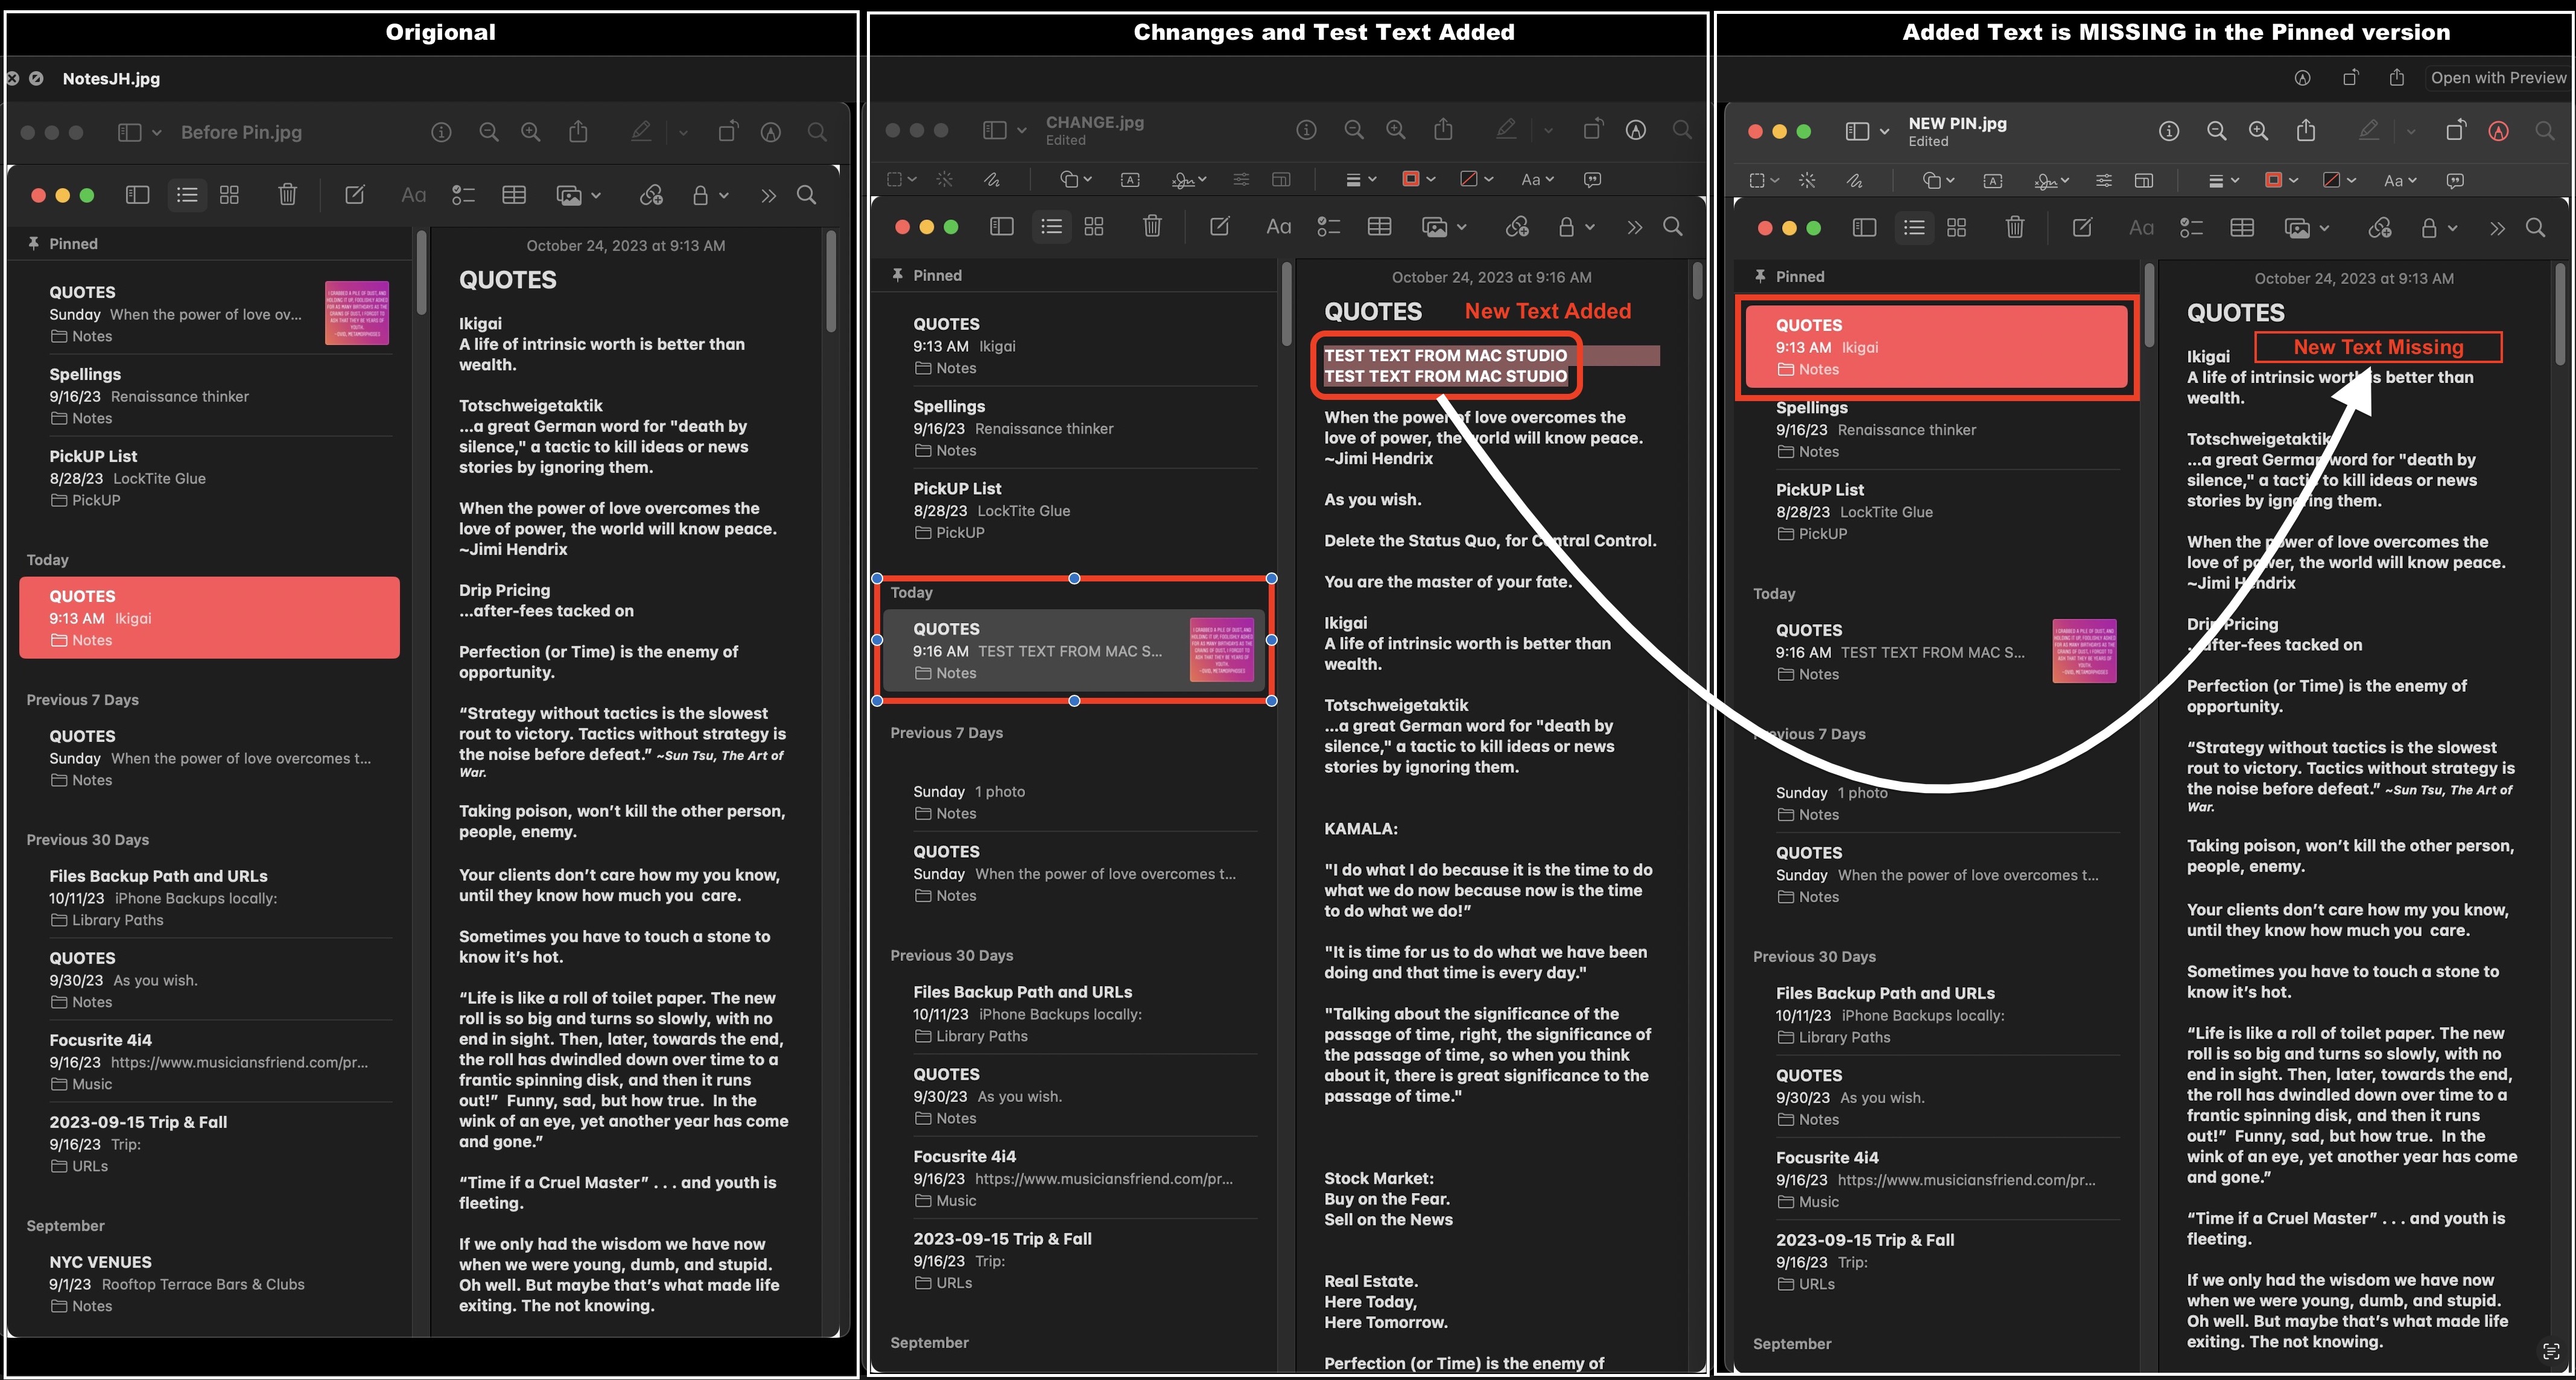Image resolution: width=2576 pixels, height=1380 pixels.
Task: Zoom in using magnifier in NEW PIN.jpg window
Action: pos(2258,131)
